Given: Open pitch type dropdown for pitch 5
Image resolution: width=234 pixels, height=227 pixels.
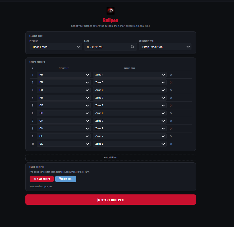Looking at the screenshot, I should pos(63,105).
